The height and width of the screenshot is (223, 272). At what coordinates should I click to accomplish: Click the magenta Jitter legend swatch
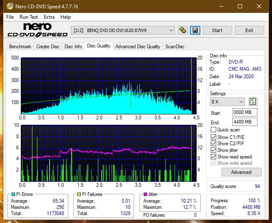click(x=145, y=194)
